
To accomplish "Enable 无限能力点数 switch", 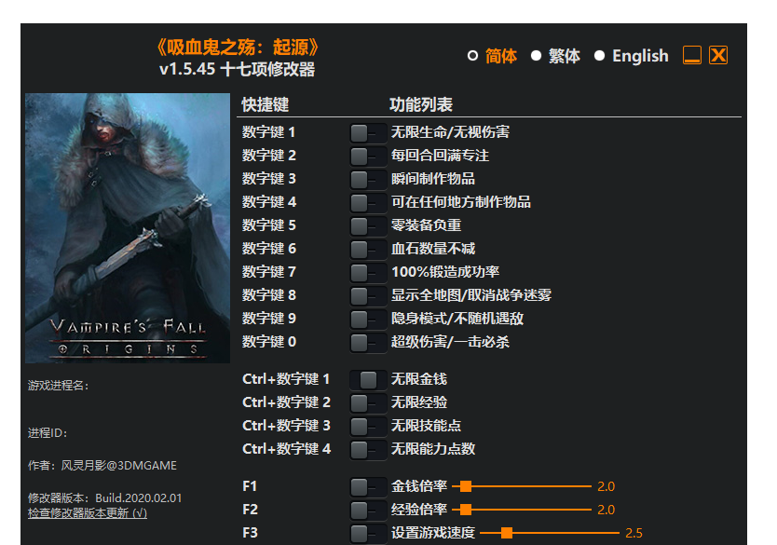I will (368, 450).
